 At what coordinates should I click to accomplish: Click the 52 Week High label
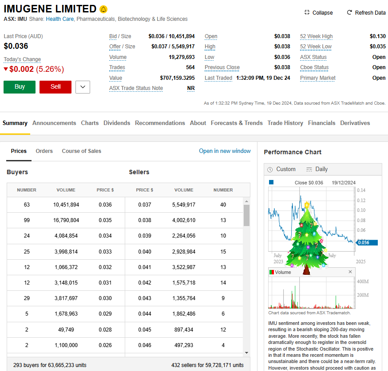[x=317, y=36]
